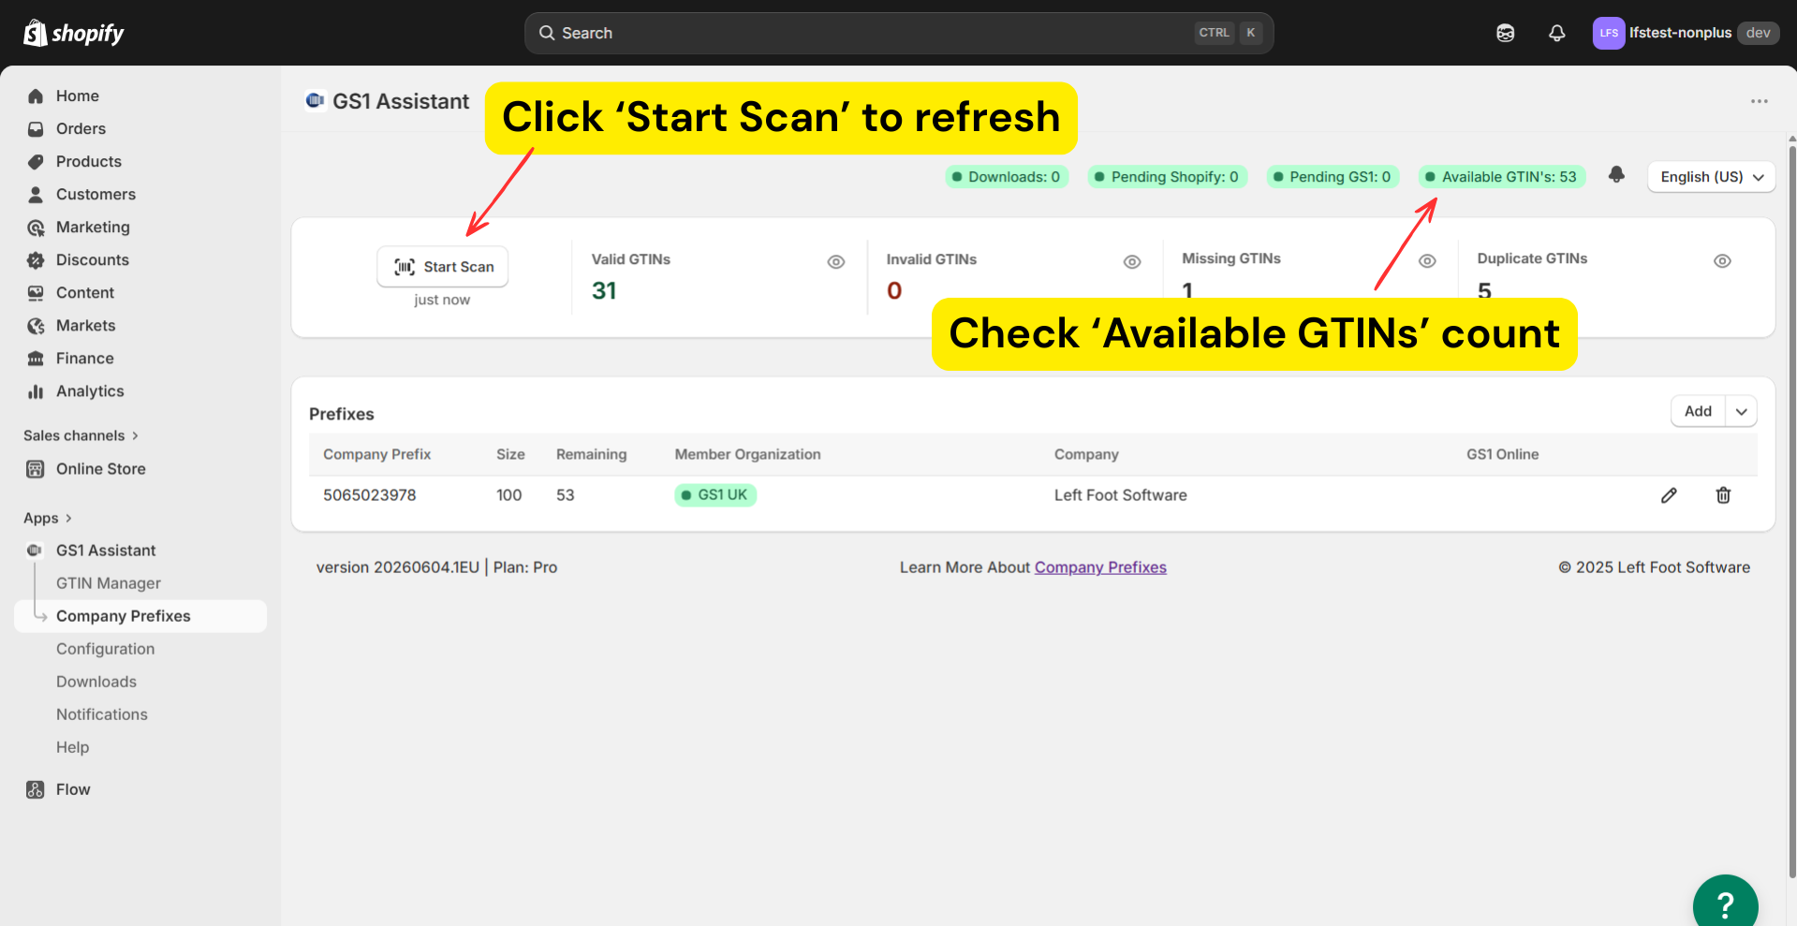Click company prefix 5065023978 cell
The image size is (1797, 926).
[x=370, y=495]
